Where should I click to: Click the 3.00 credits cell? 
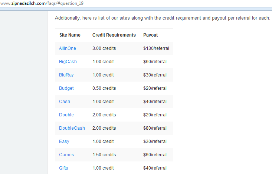click(x=104, y=48)
